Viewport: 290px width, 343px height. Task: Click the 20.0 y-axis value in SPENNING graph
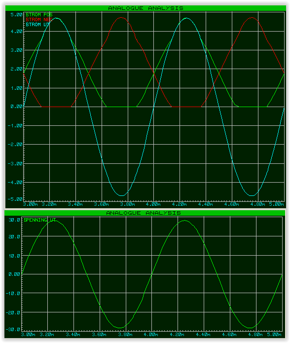tap(14, 237)
